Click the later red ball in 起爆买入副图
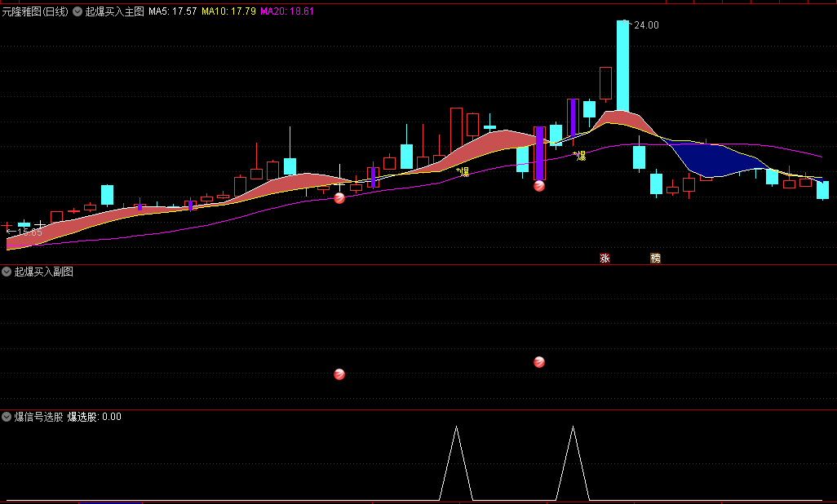This screenshot has height=504, width=837. pos(539,362)
